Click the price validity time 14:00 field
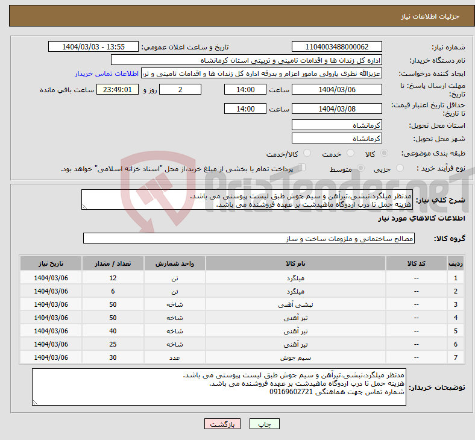 pyautogui.click(x=245, y=108)
